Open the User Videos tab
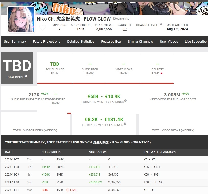The height and width of the screenshot is (194, 208). click(x=169, y=42)
